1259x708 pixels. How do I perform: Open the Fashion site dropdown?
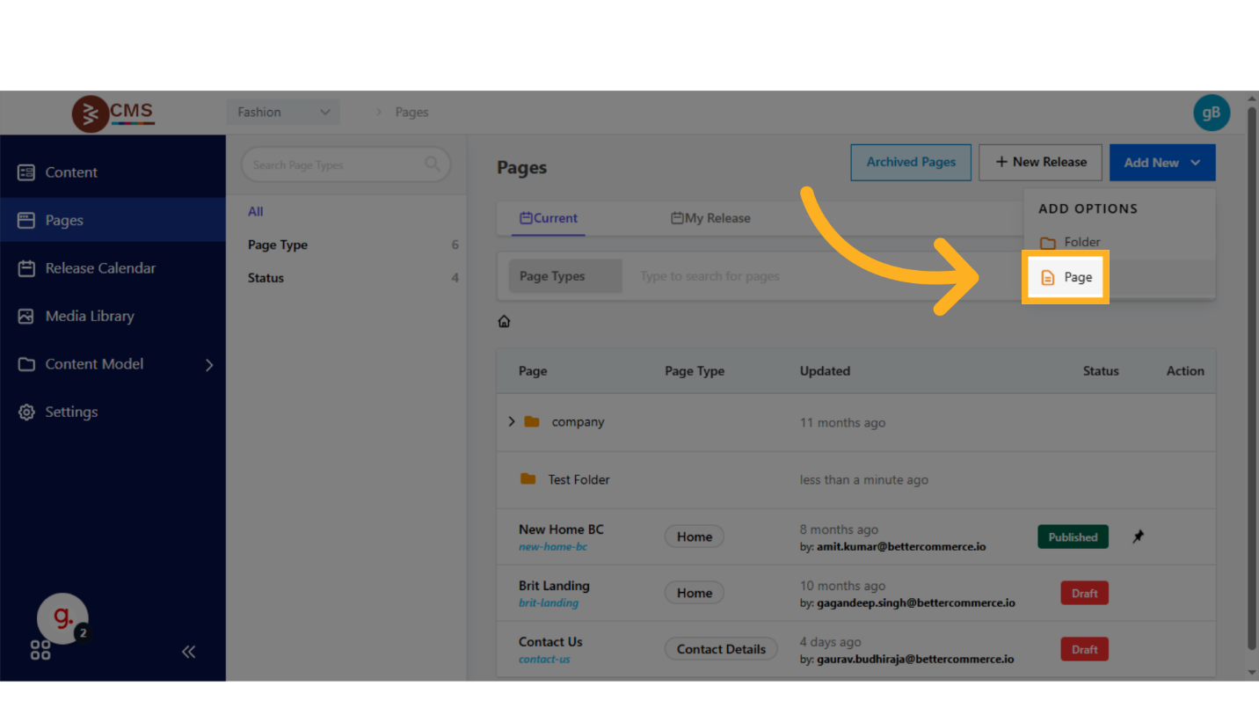283,113
